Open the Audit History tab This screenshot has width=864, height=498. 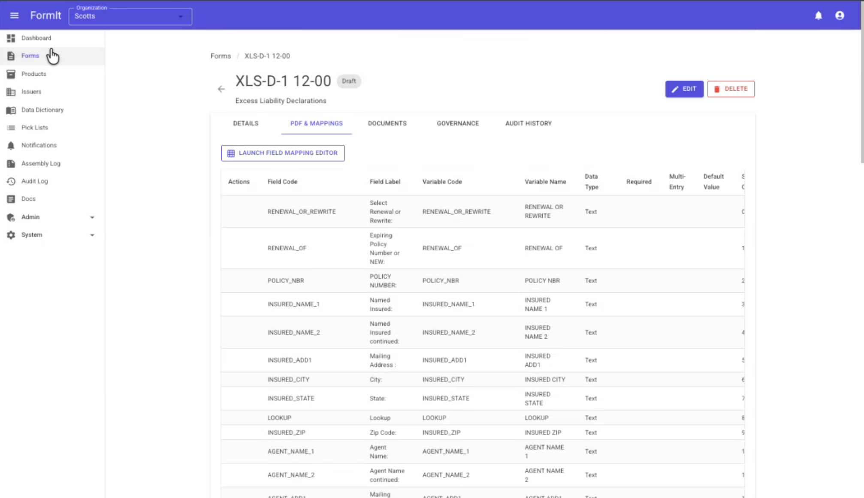(529, 123)
